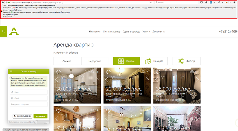Reload the page with the refresh icon
The image size is (238, 131).
[x=151, y=2]
